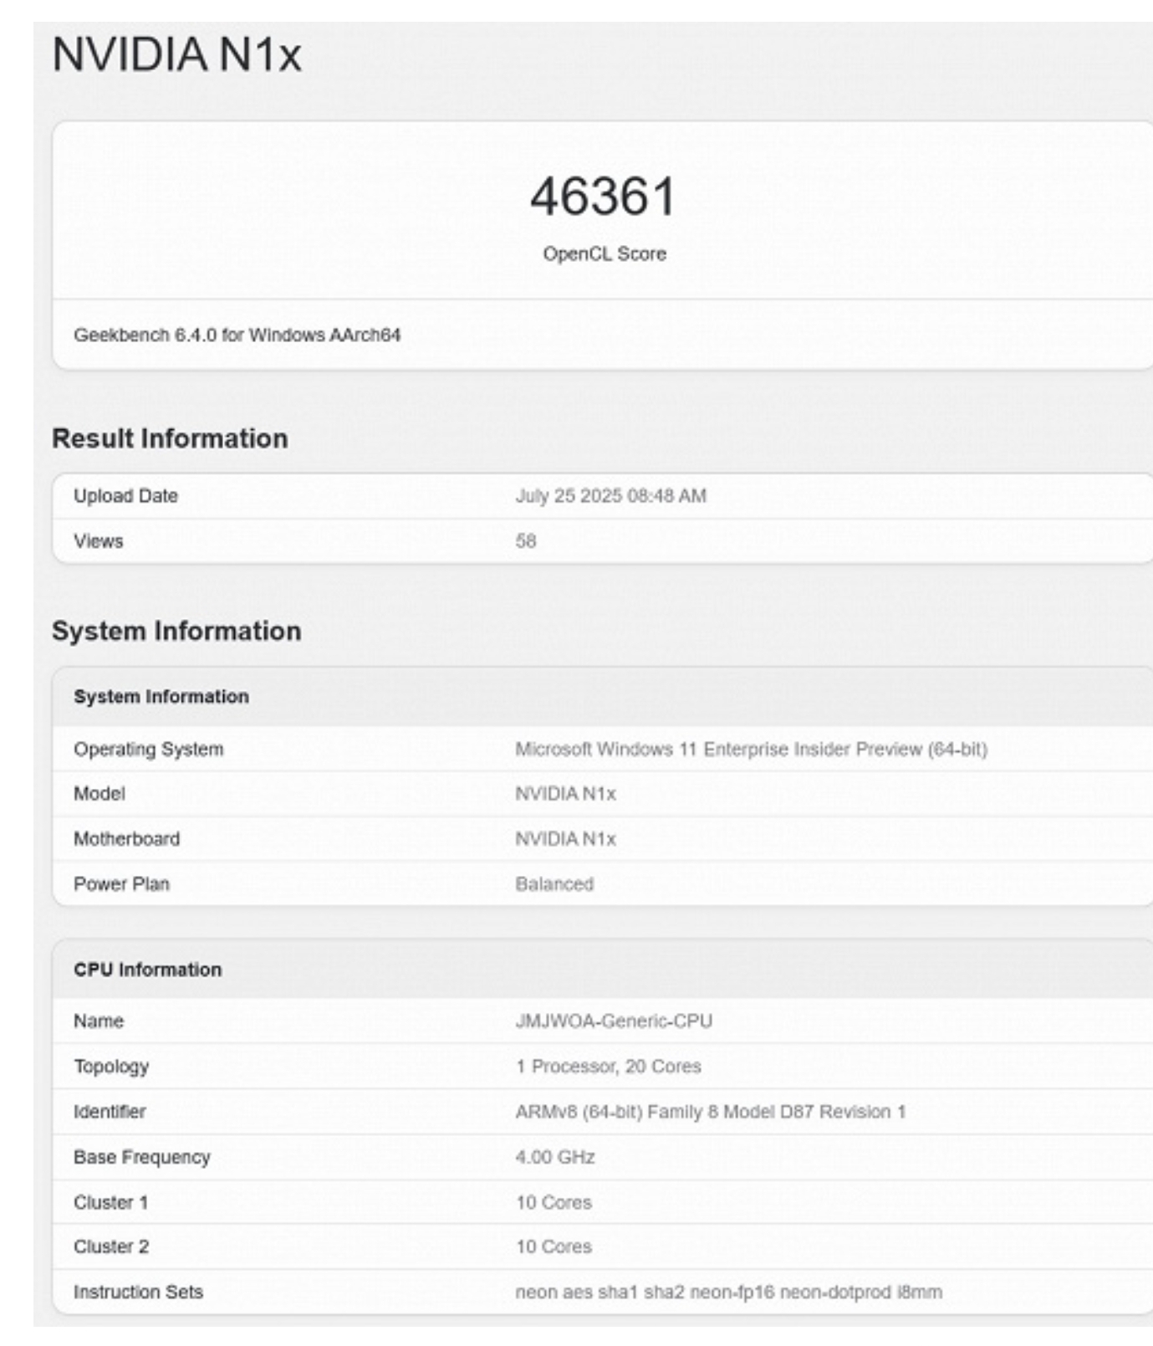Select the Power Plan value Balanced

(554, 884)
